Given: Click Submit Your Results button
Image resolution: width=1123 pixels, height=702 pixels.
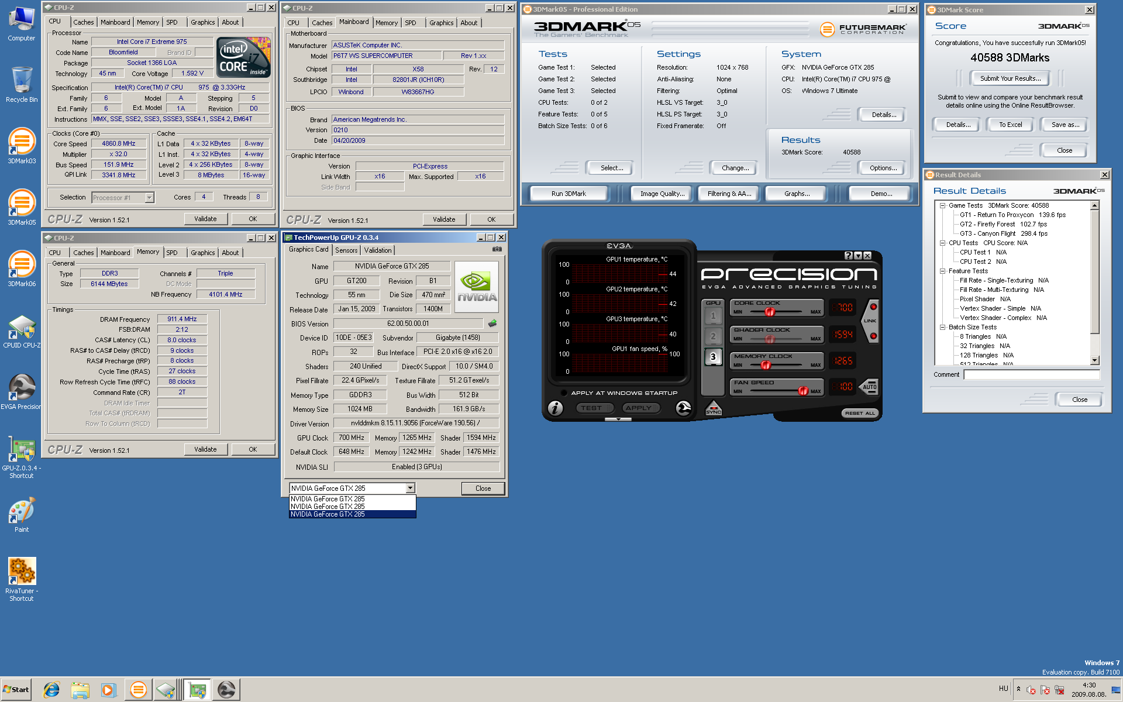Looking at the screenshot, I should pyautogui.click(x=1010, y=78).
